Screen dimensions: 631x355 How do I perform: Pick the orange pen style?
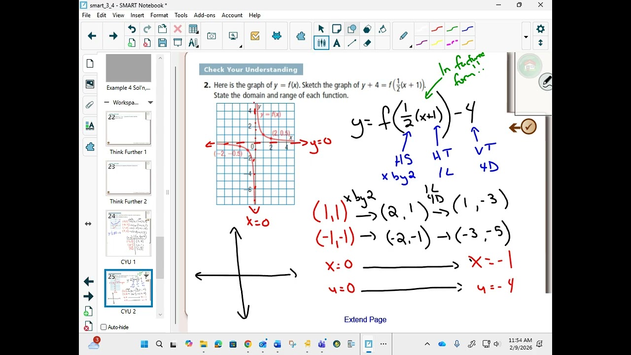[x=468, y=43]
